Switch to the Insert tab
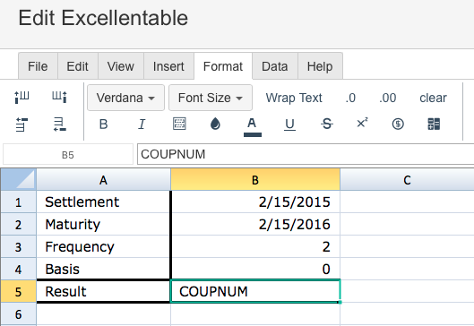Image resolution: width=474 pixels, height=326 pixels. (168, 66)
